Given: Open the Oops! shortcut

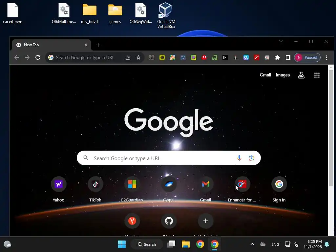Looking at the screenshot, I should [169, 189].
